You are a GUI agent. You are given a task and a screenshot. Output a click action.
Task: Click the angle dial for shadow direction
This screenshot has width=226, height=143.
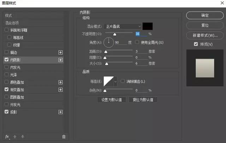(109, 43)
